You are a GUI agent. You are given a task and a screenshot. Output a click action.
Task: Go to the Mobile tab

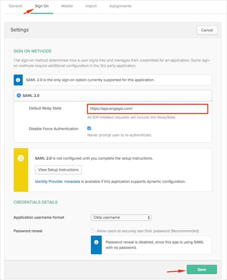point(67,6)
